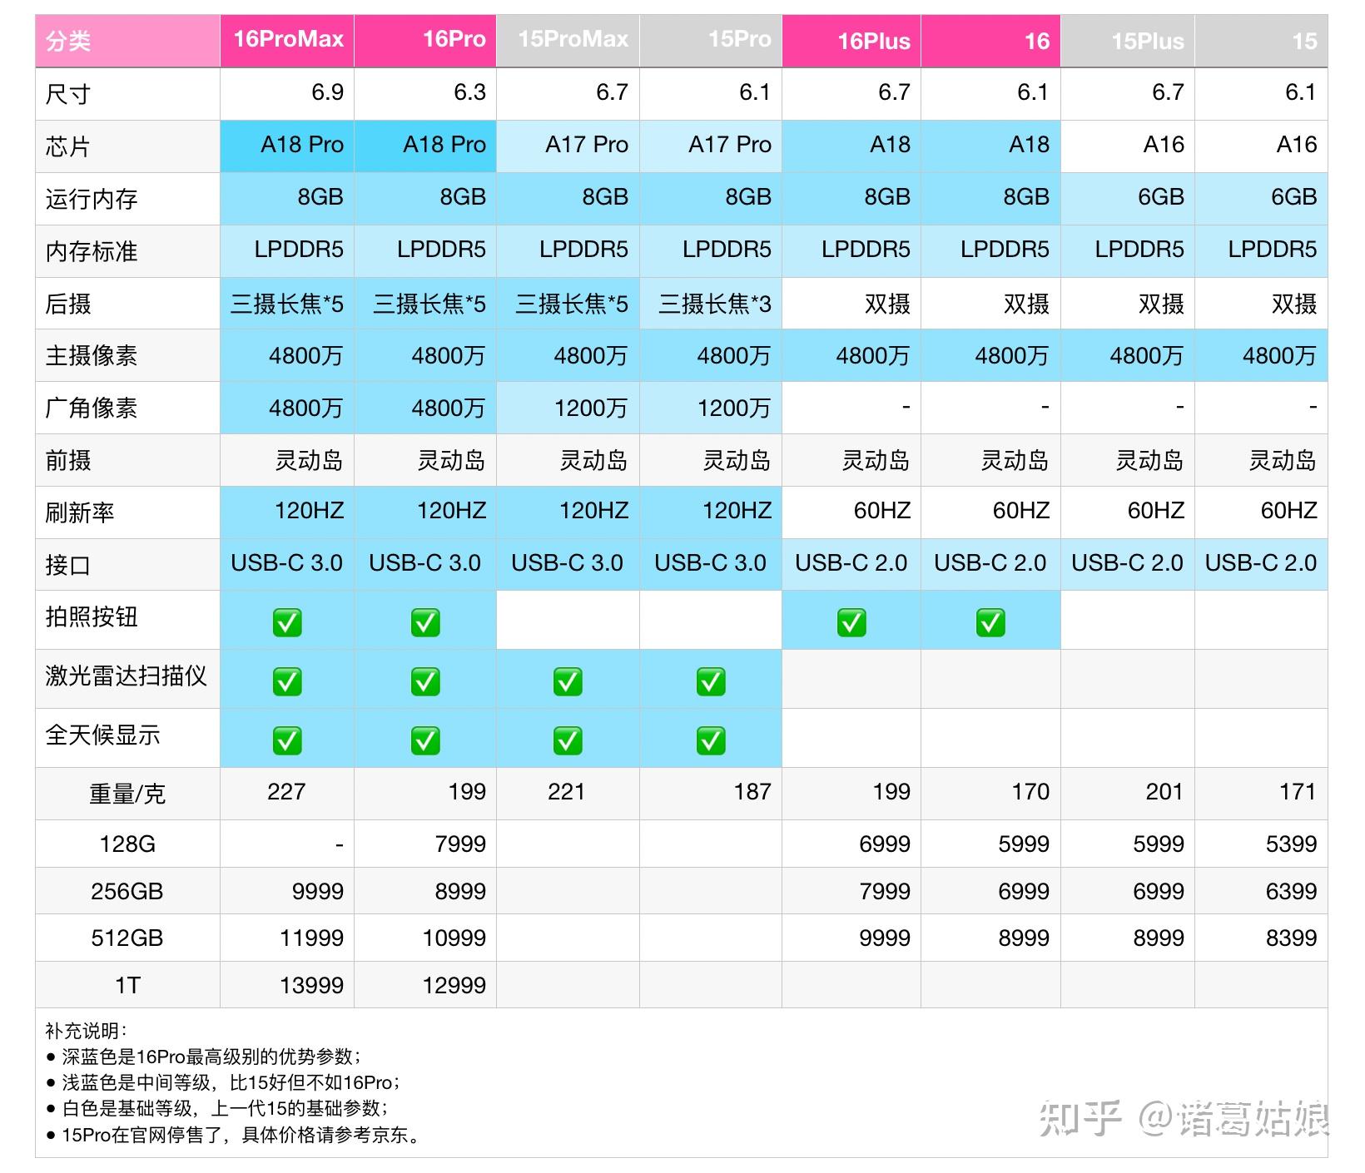Click the 拍照按钮 checkmark under 16Pro

pos(425,622)
